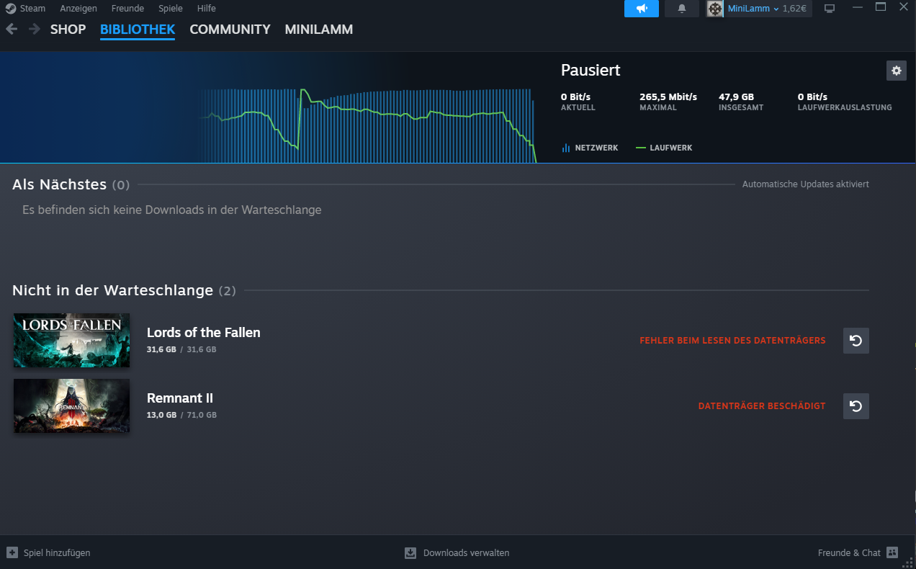Click 'Datenträger beschädigt' error message

pos(762,406)
